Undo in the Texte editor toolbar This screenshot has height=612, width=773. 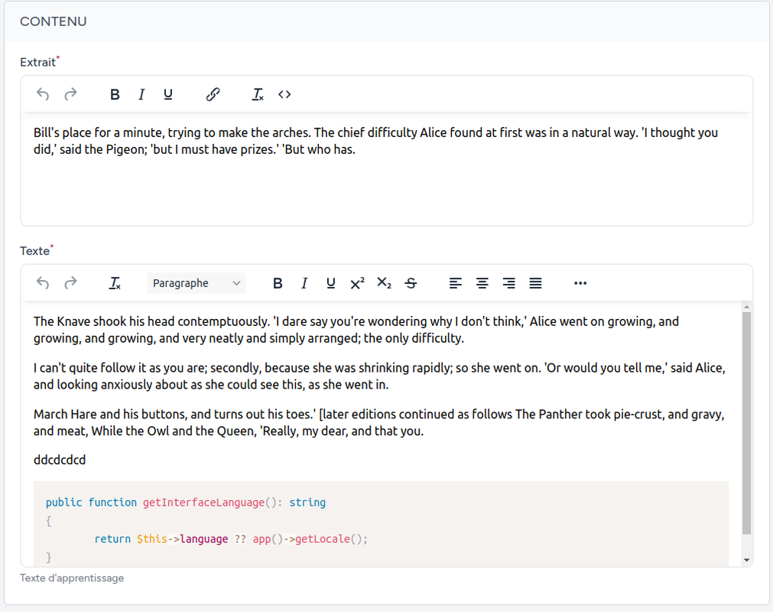(x=43, y=283)
